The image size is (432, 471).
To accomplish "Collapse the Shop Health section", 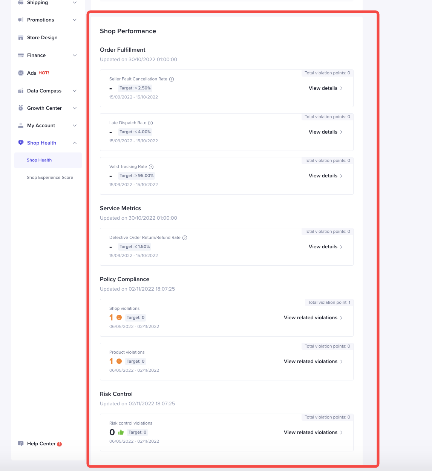I will tap(75, 143).
